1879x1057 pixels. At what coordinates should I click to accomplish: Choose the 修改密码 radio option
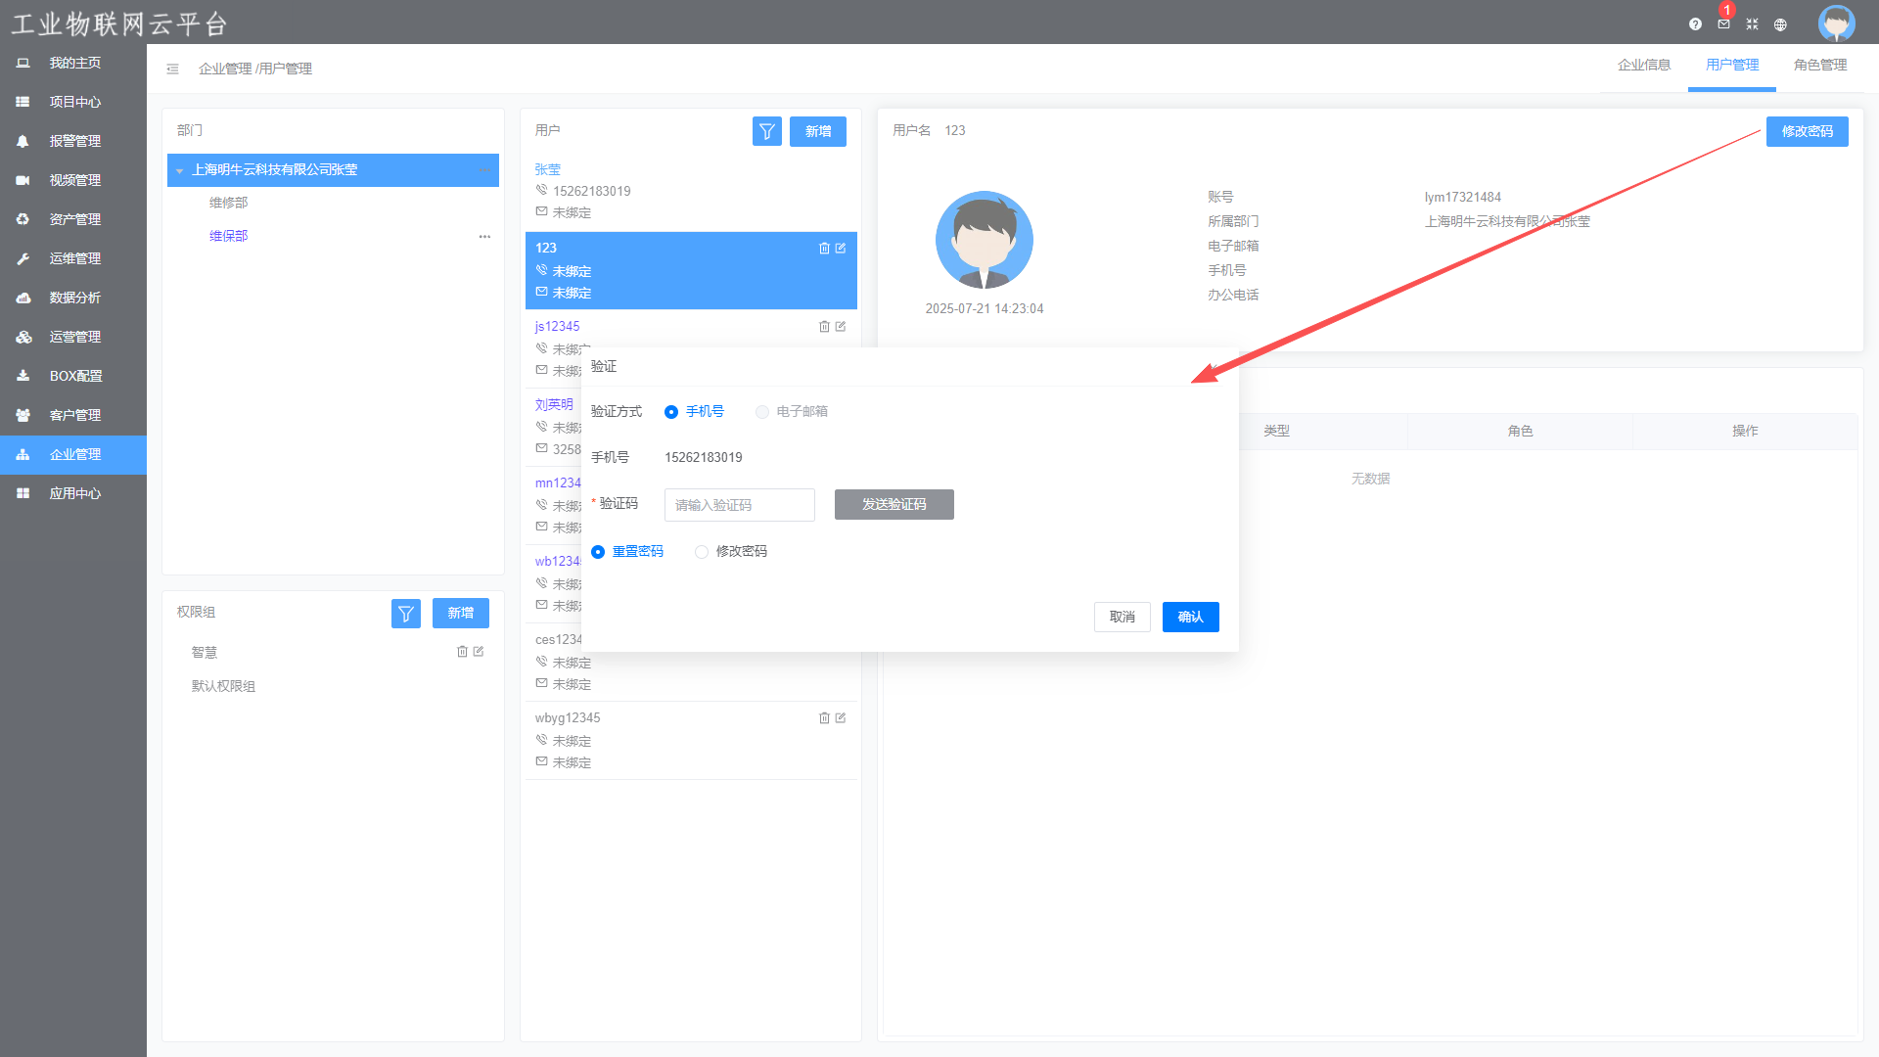click(702, 552)
